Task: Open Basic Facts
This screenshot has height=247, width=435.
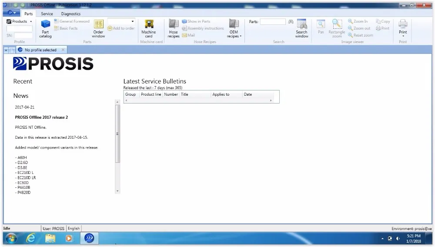Action: coord(66,28)
